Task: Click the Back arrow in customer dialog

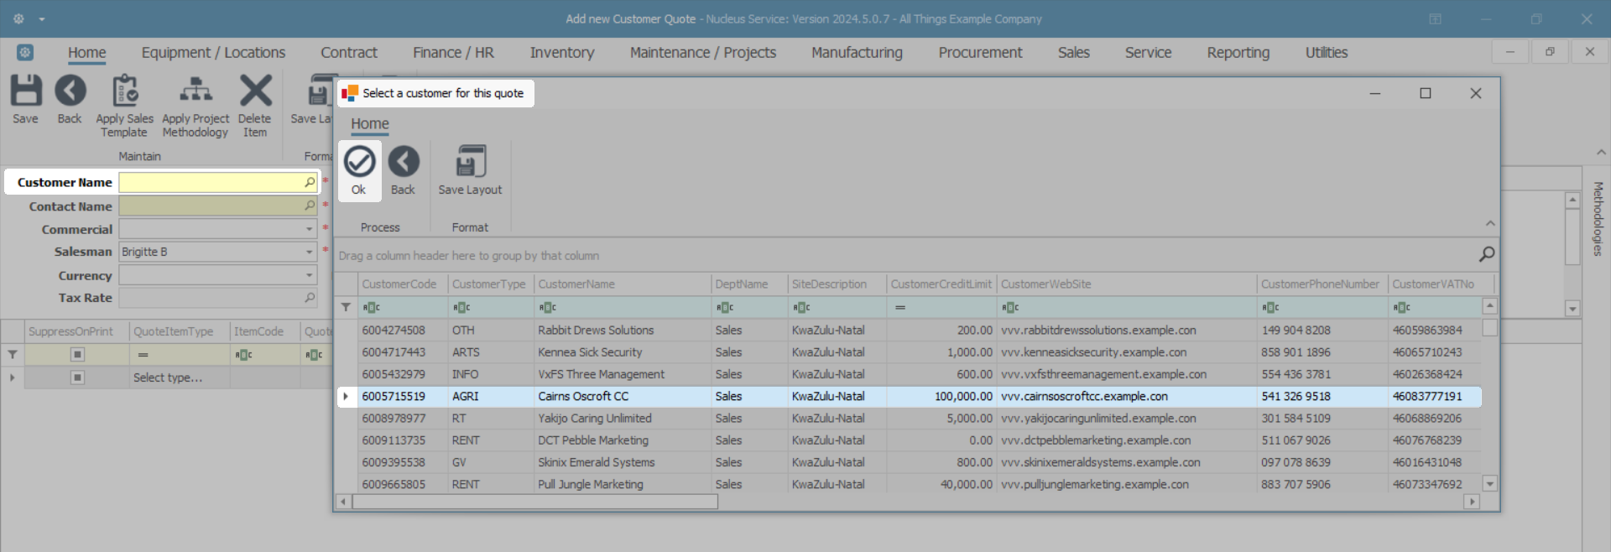Action: [x=403, y=163]
